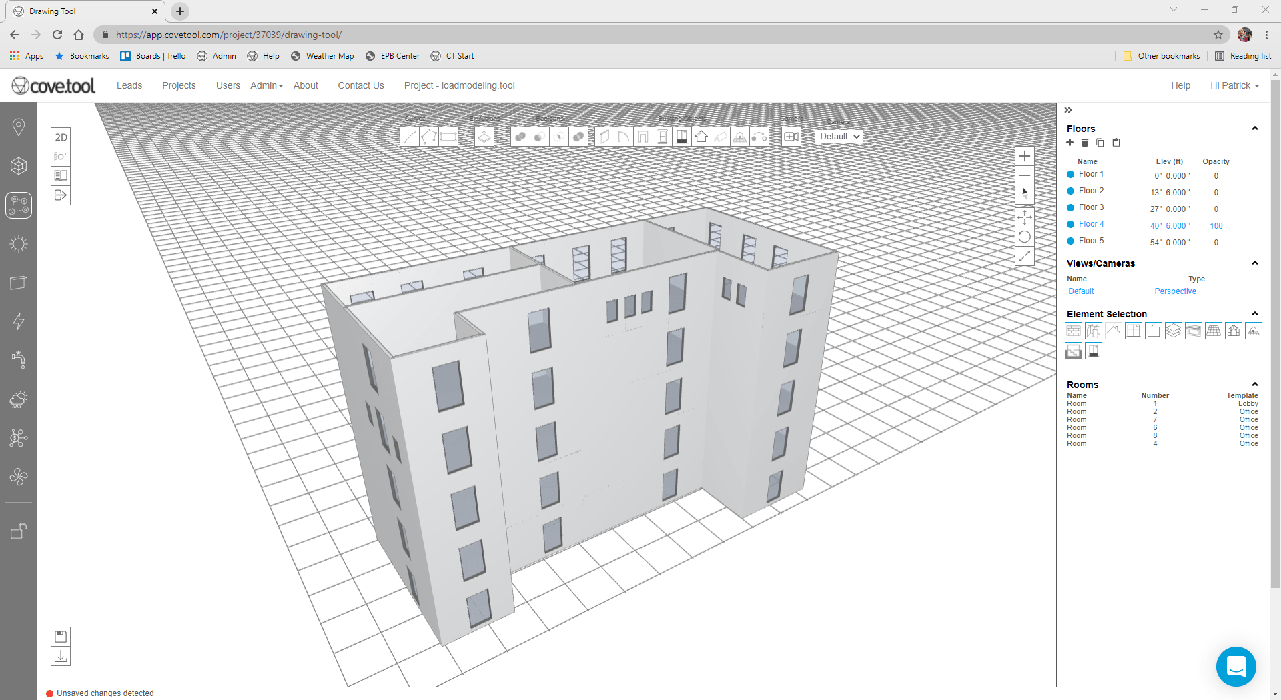Screen dimensions: 1281x700
Task: Toggle the rotate view control
Action: click(1025, 236)
